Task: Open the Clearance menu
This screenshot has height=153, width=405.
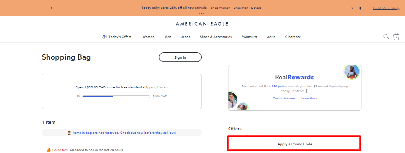Action: [293, 37]
